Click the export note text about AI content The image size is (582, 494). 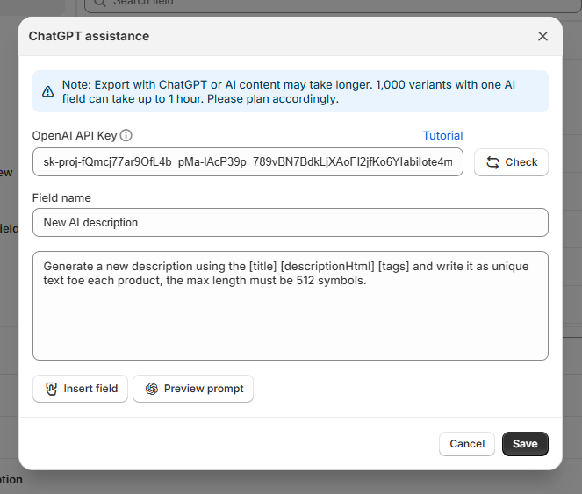click(x=289, y=91)
